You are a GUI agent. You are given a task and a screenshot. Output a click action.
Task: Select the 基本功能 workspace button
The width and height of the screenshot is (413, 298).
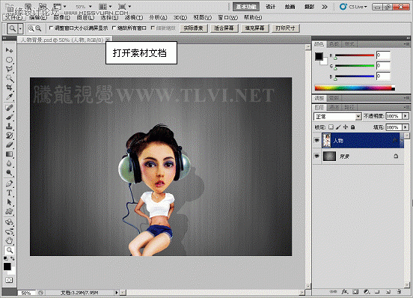point(246,7)
